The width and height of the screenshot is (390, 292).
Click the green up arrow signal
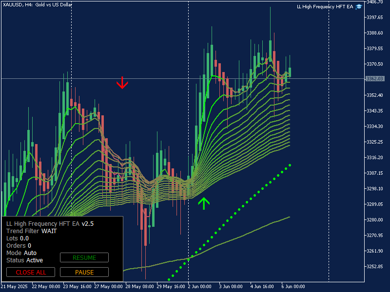coord(204,203)
